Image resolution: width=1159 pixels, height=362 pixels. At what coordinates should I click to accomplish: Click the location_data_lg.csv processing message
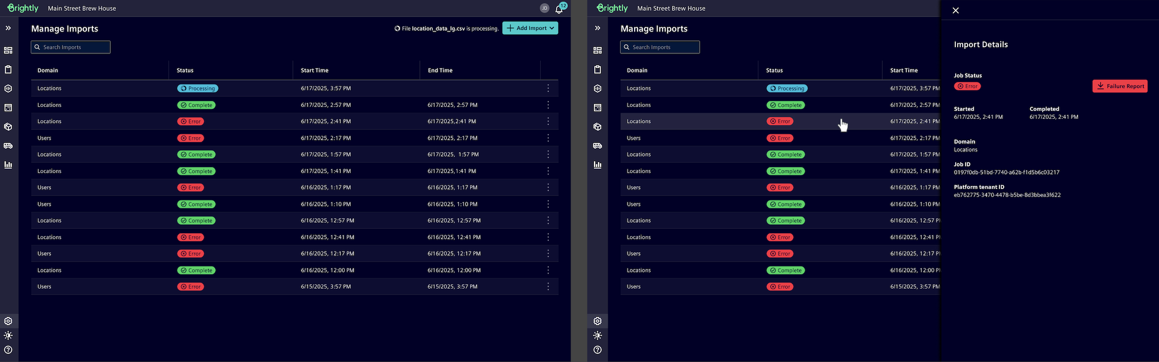tap(447, 28)
